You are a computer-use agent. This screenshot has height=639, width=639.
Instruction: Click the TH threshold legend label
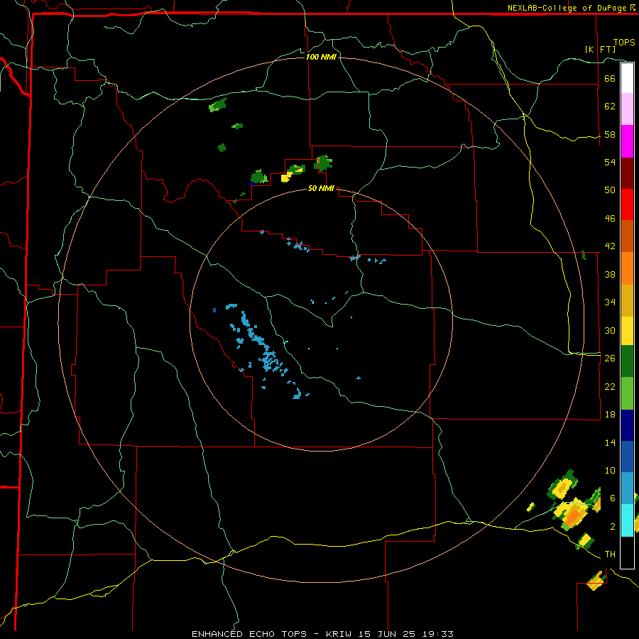(x=610, y=555)
